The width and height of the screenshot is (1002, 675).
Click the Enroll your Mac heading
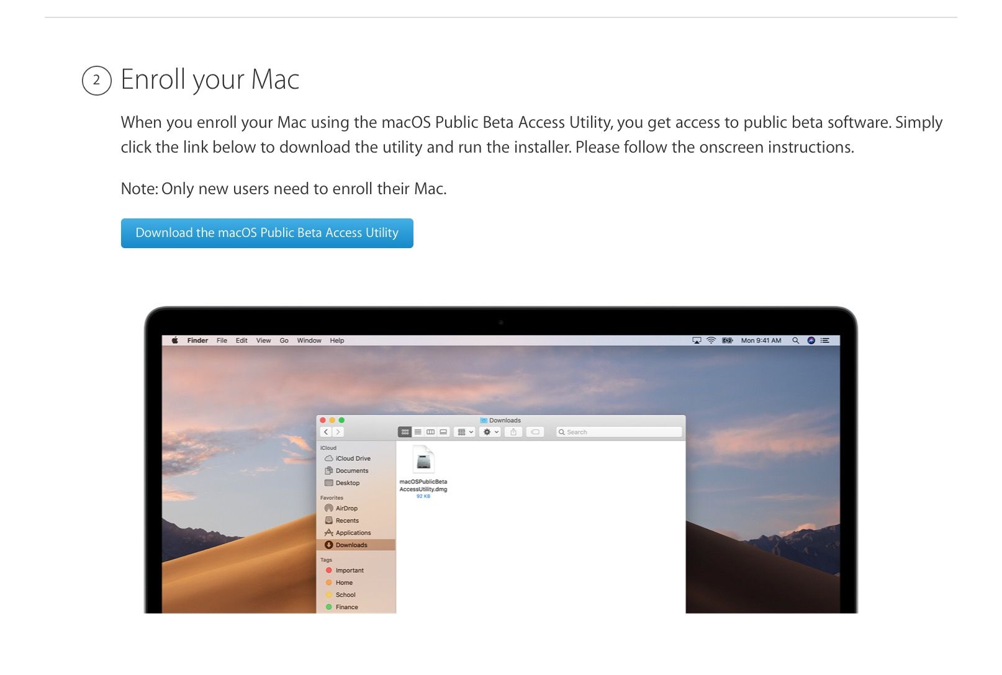(210, 80)
